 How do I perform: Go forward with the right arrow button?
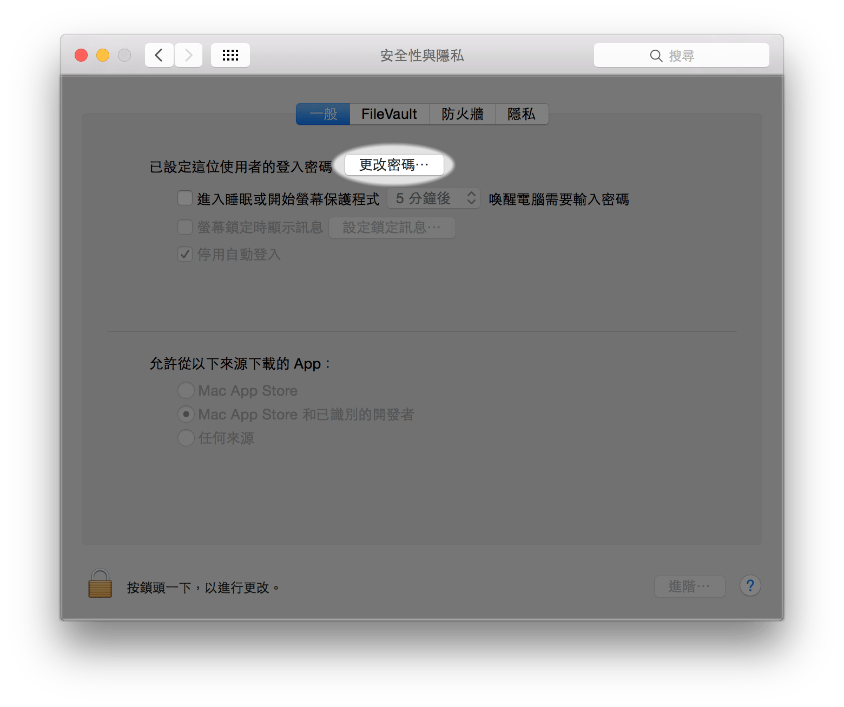coord(188,55)
